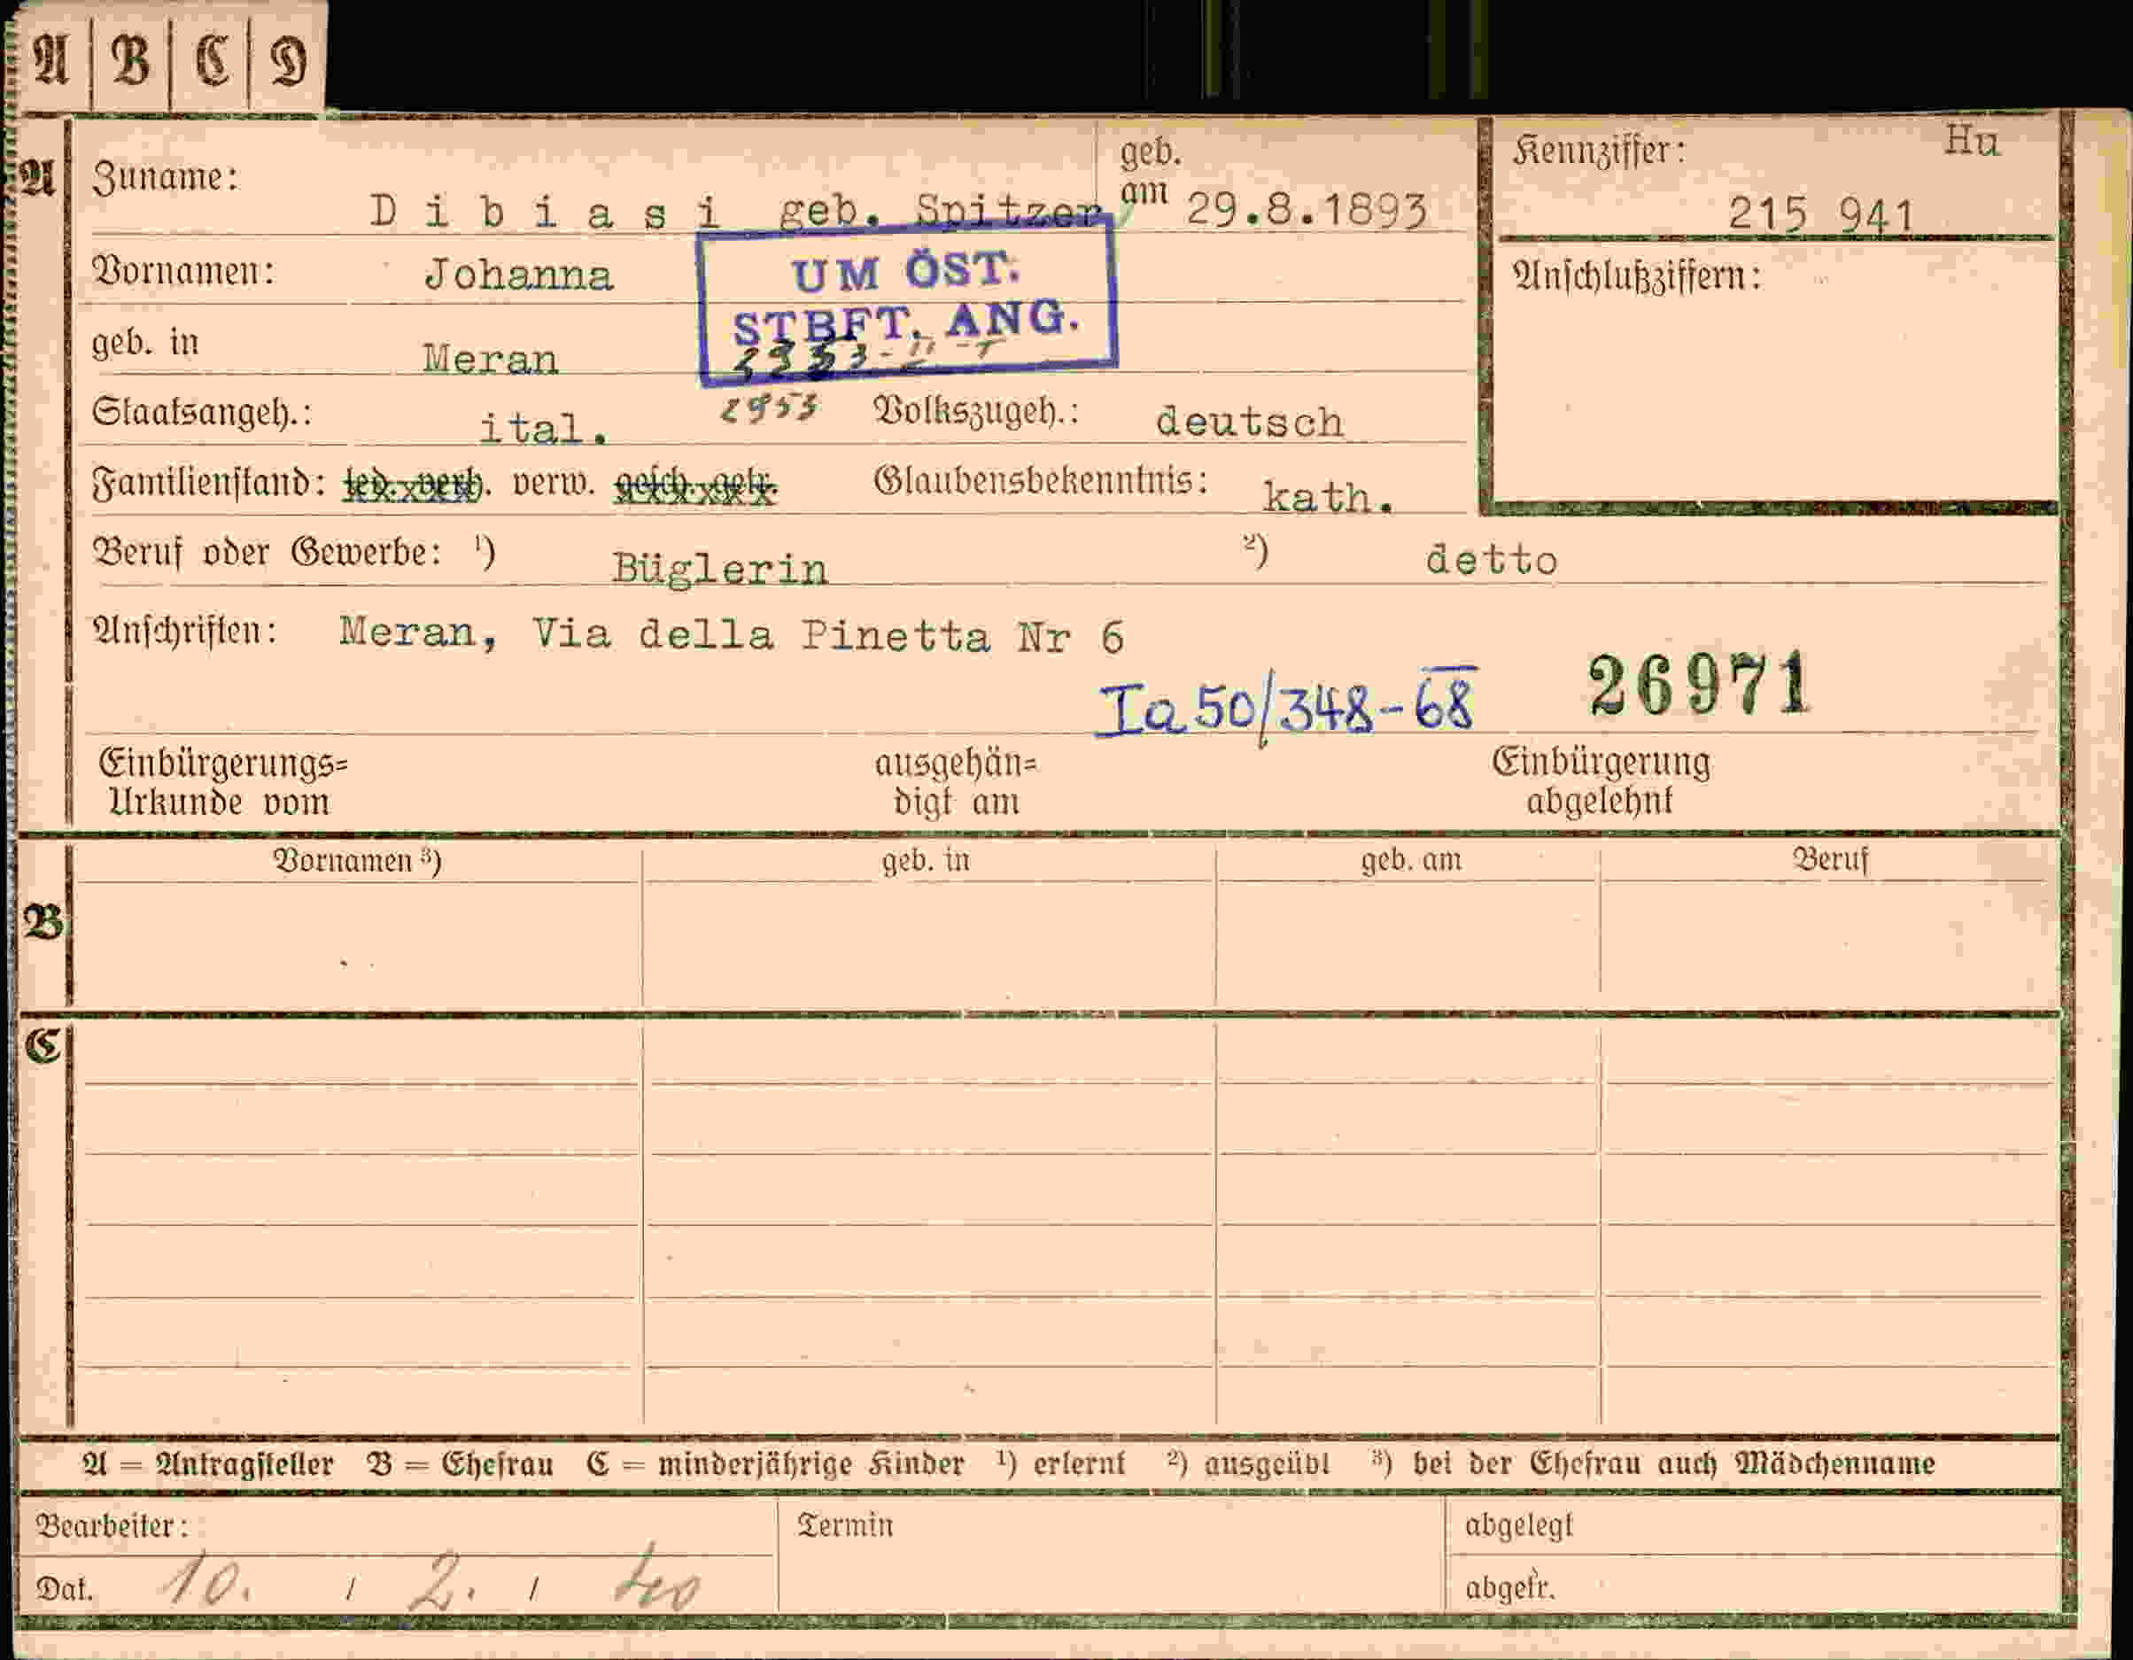Click the 'Anschlußziffern:' label
The height and width of the screenshot is (1660, 2133).
click(1637, 276)
